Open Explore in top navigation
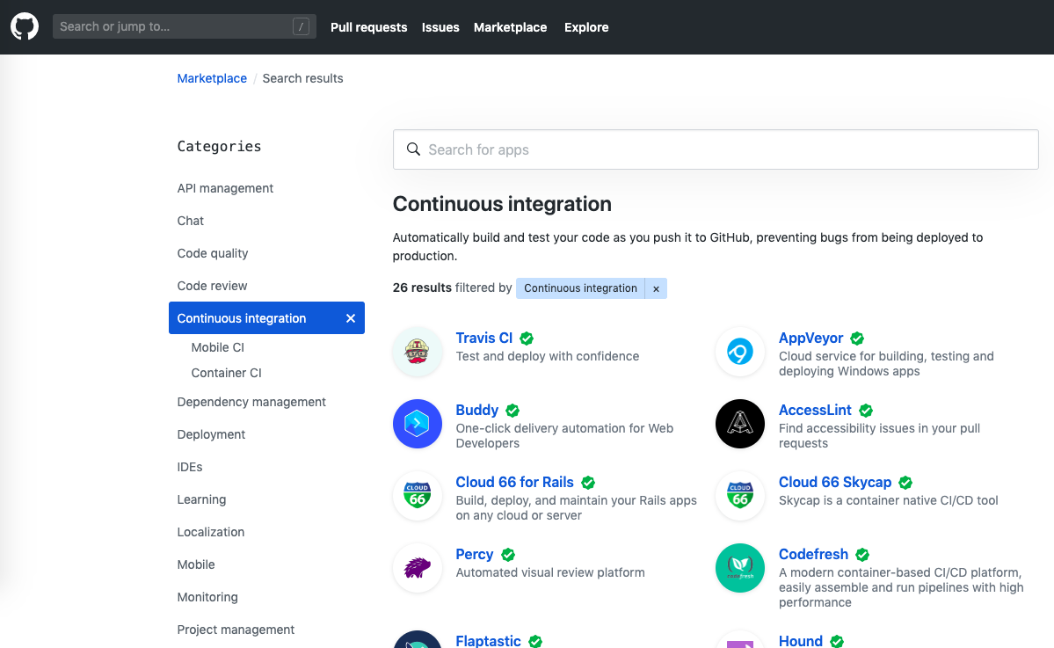The image size is (1054, 648). pos(586,27)
